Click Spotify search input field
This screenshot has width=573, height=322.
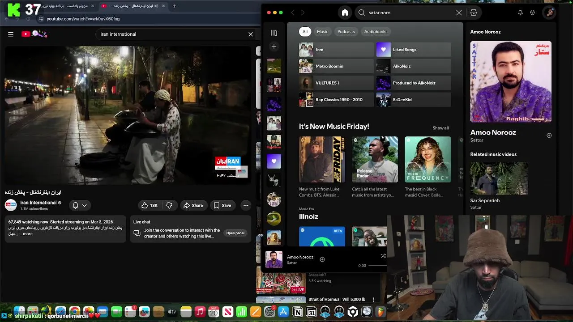click(410, 13)
